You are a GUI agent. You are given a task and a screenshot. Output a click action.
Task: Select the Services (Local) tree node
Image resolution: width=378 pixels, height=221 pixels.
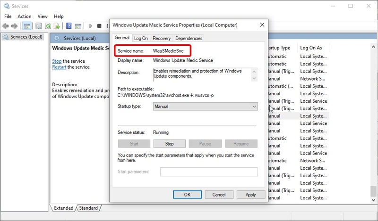coord(26,37)
